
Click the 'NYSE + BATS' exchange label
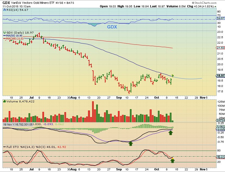[x=65, y=3]
